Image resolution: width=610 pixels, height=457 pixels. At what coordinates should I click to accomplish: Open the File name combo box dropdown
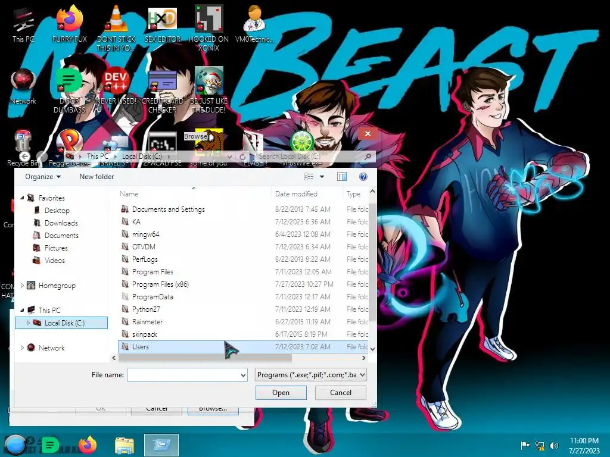tap(243, 375)
